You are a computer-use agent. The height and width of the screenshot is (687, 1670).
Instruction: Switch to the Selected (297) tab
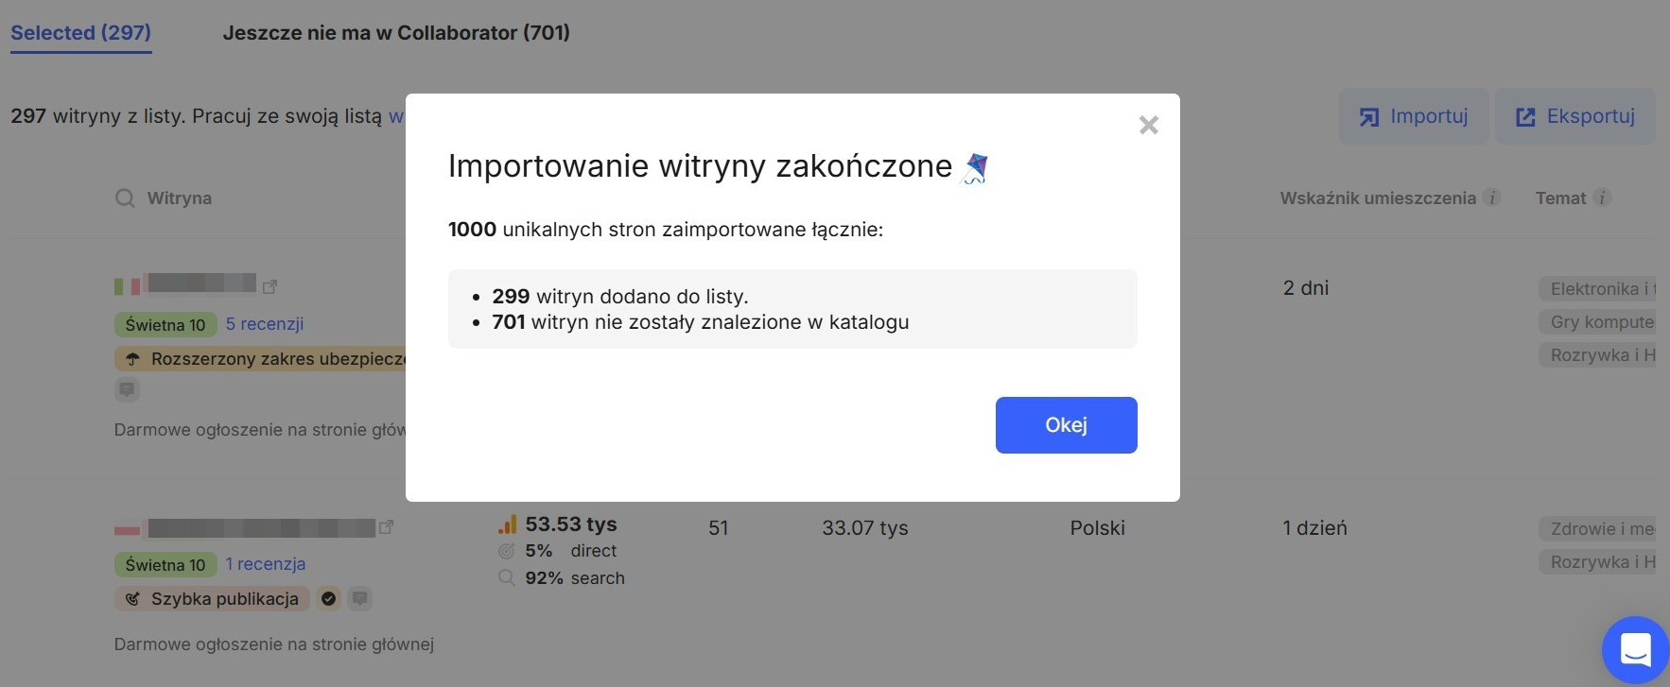pyautogui.click(x=80, y=33)
